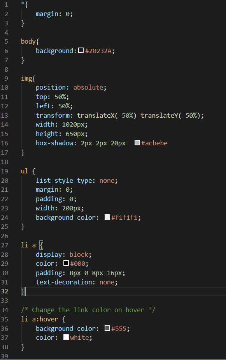Image resolution: width=226 pixels, height=360 pixels.
Task: Click 'padding: 0' in ul rule
Action: 54,199
